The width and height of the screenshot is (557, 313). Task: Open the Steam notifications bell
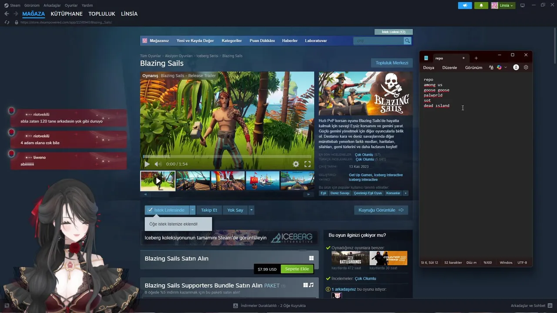pos(481,5)
